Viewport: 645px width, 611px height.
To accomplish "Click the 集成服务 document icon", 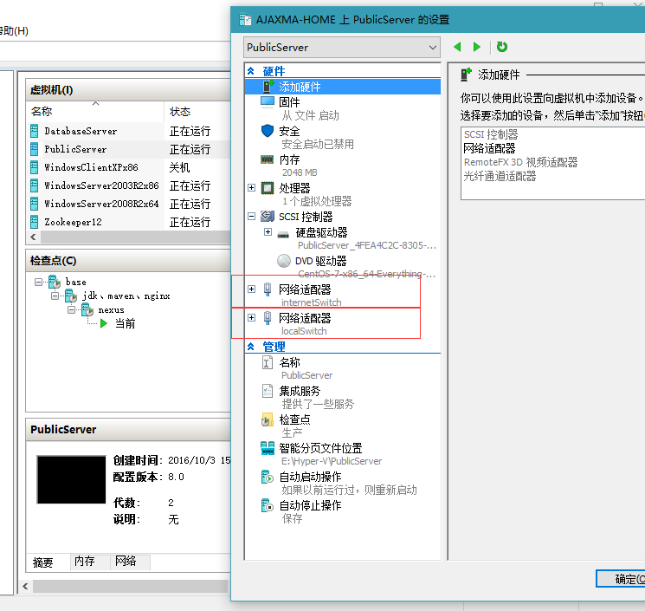I will point(268,391).
